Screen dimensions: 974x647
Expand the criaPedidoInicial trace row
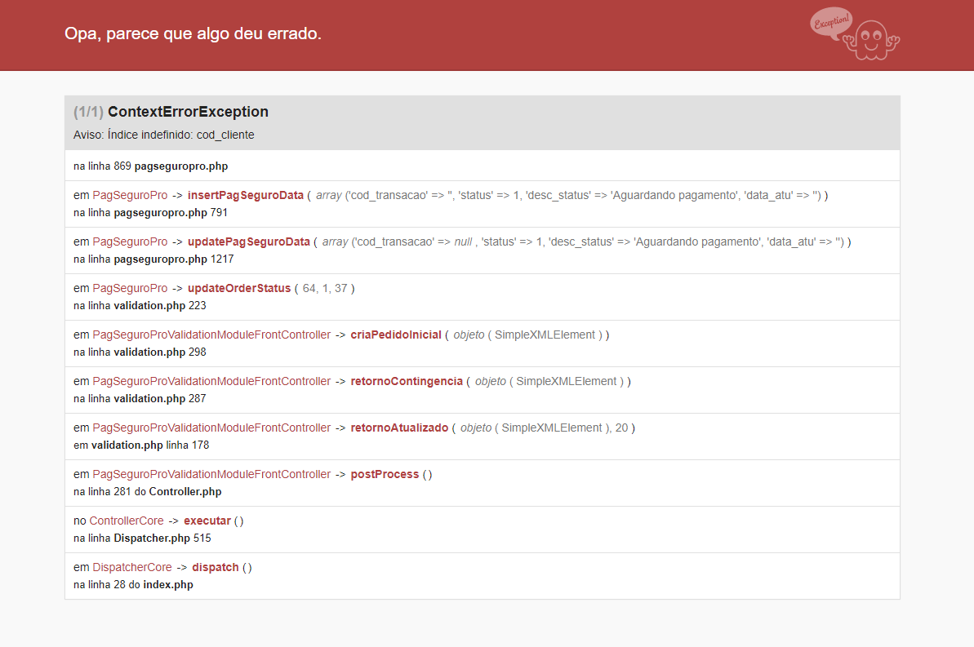pyautogui.click(x=482, y=343)
